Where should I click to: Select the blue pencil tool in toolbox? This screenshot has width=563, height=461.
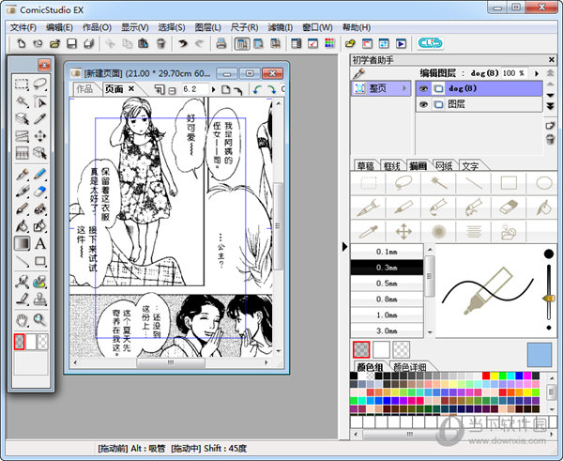tap(40, 175)
